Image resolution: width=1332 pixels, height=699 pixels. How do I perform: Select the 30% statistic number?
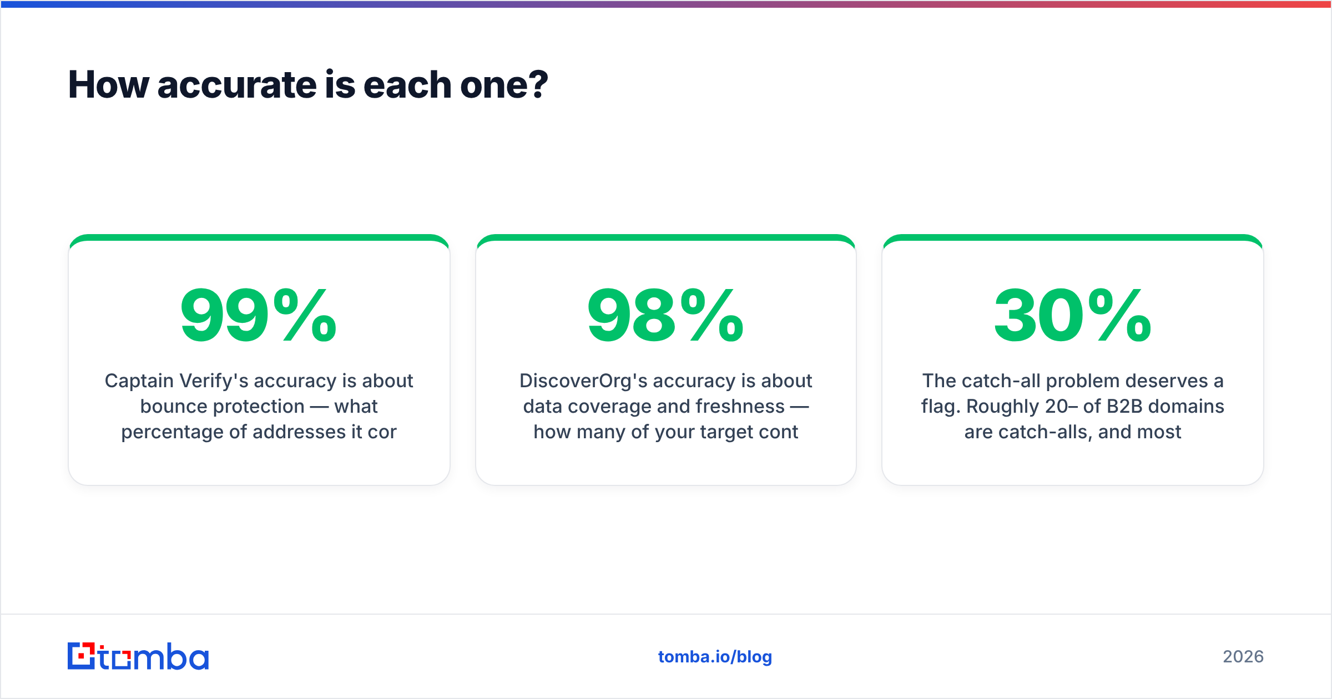point(1072,316)
